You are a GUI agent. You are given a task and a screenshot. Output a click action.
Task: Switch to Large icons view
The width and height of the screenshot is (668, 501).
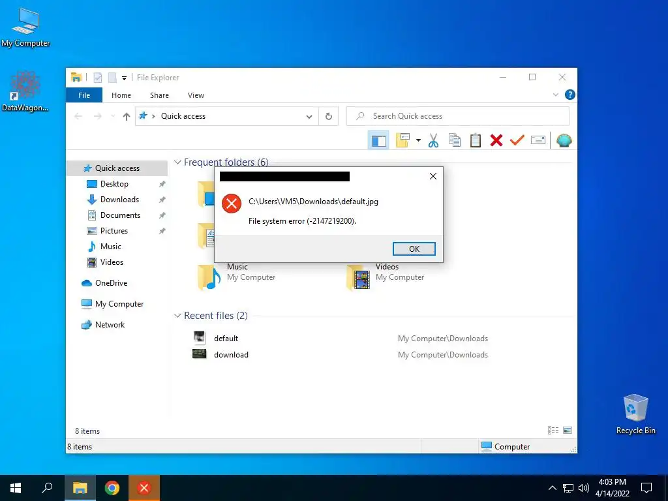568,431
